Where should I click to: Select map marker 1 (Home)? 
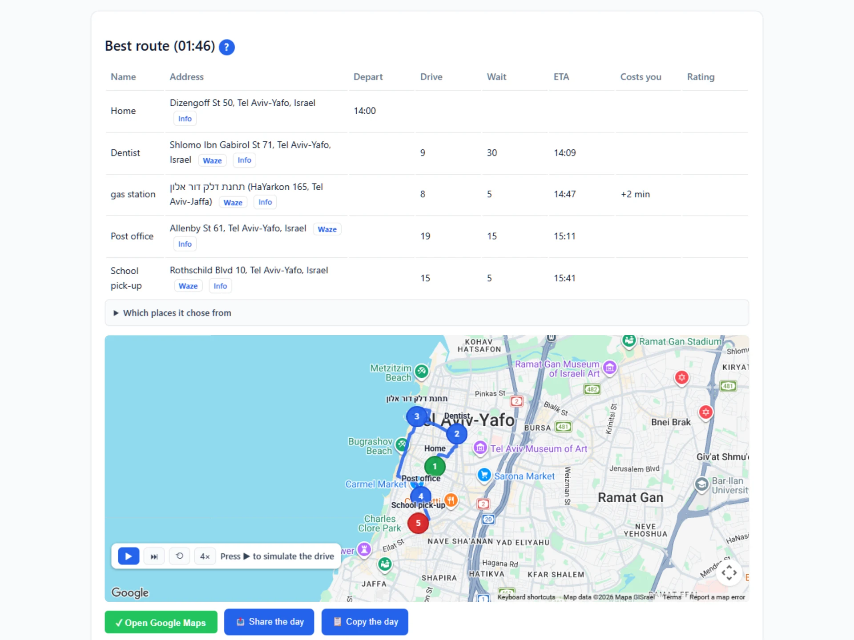pos(435,466)
